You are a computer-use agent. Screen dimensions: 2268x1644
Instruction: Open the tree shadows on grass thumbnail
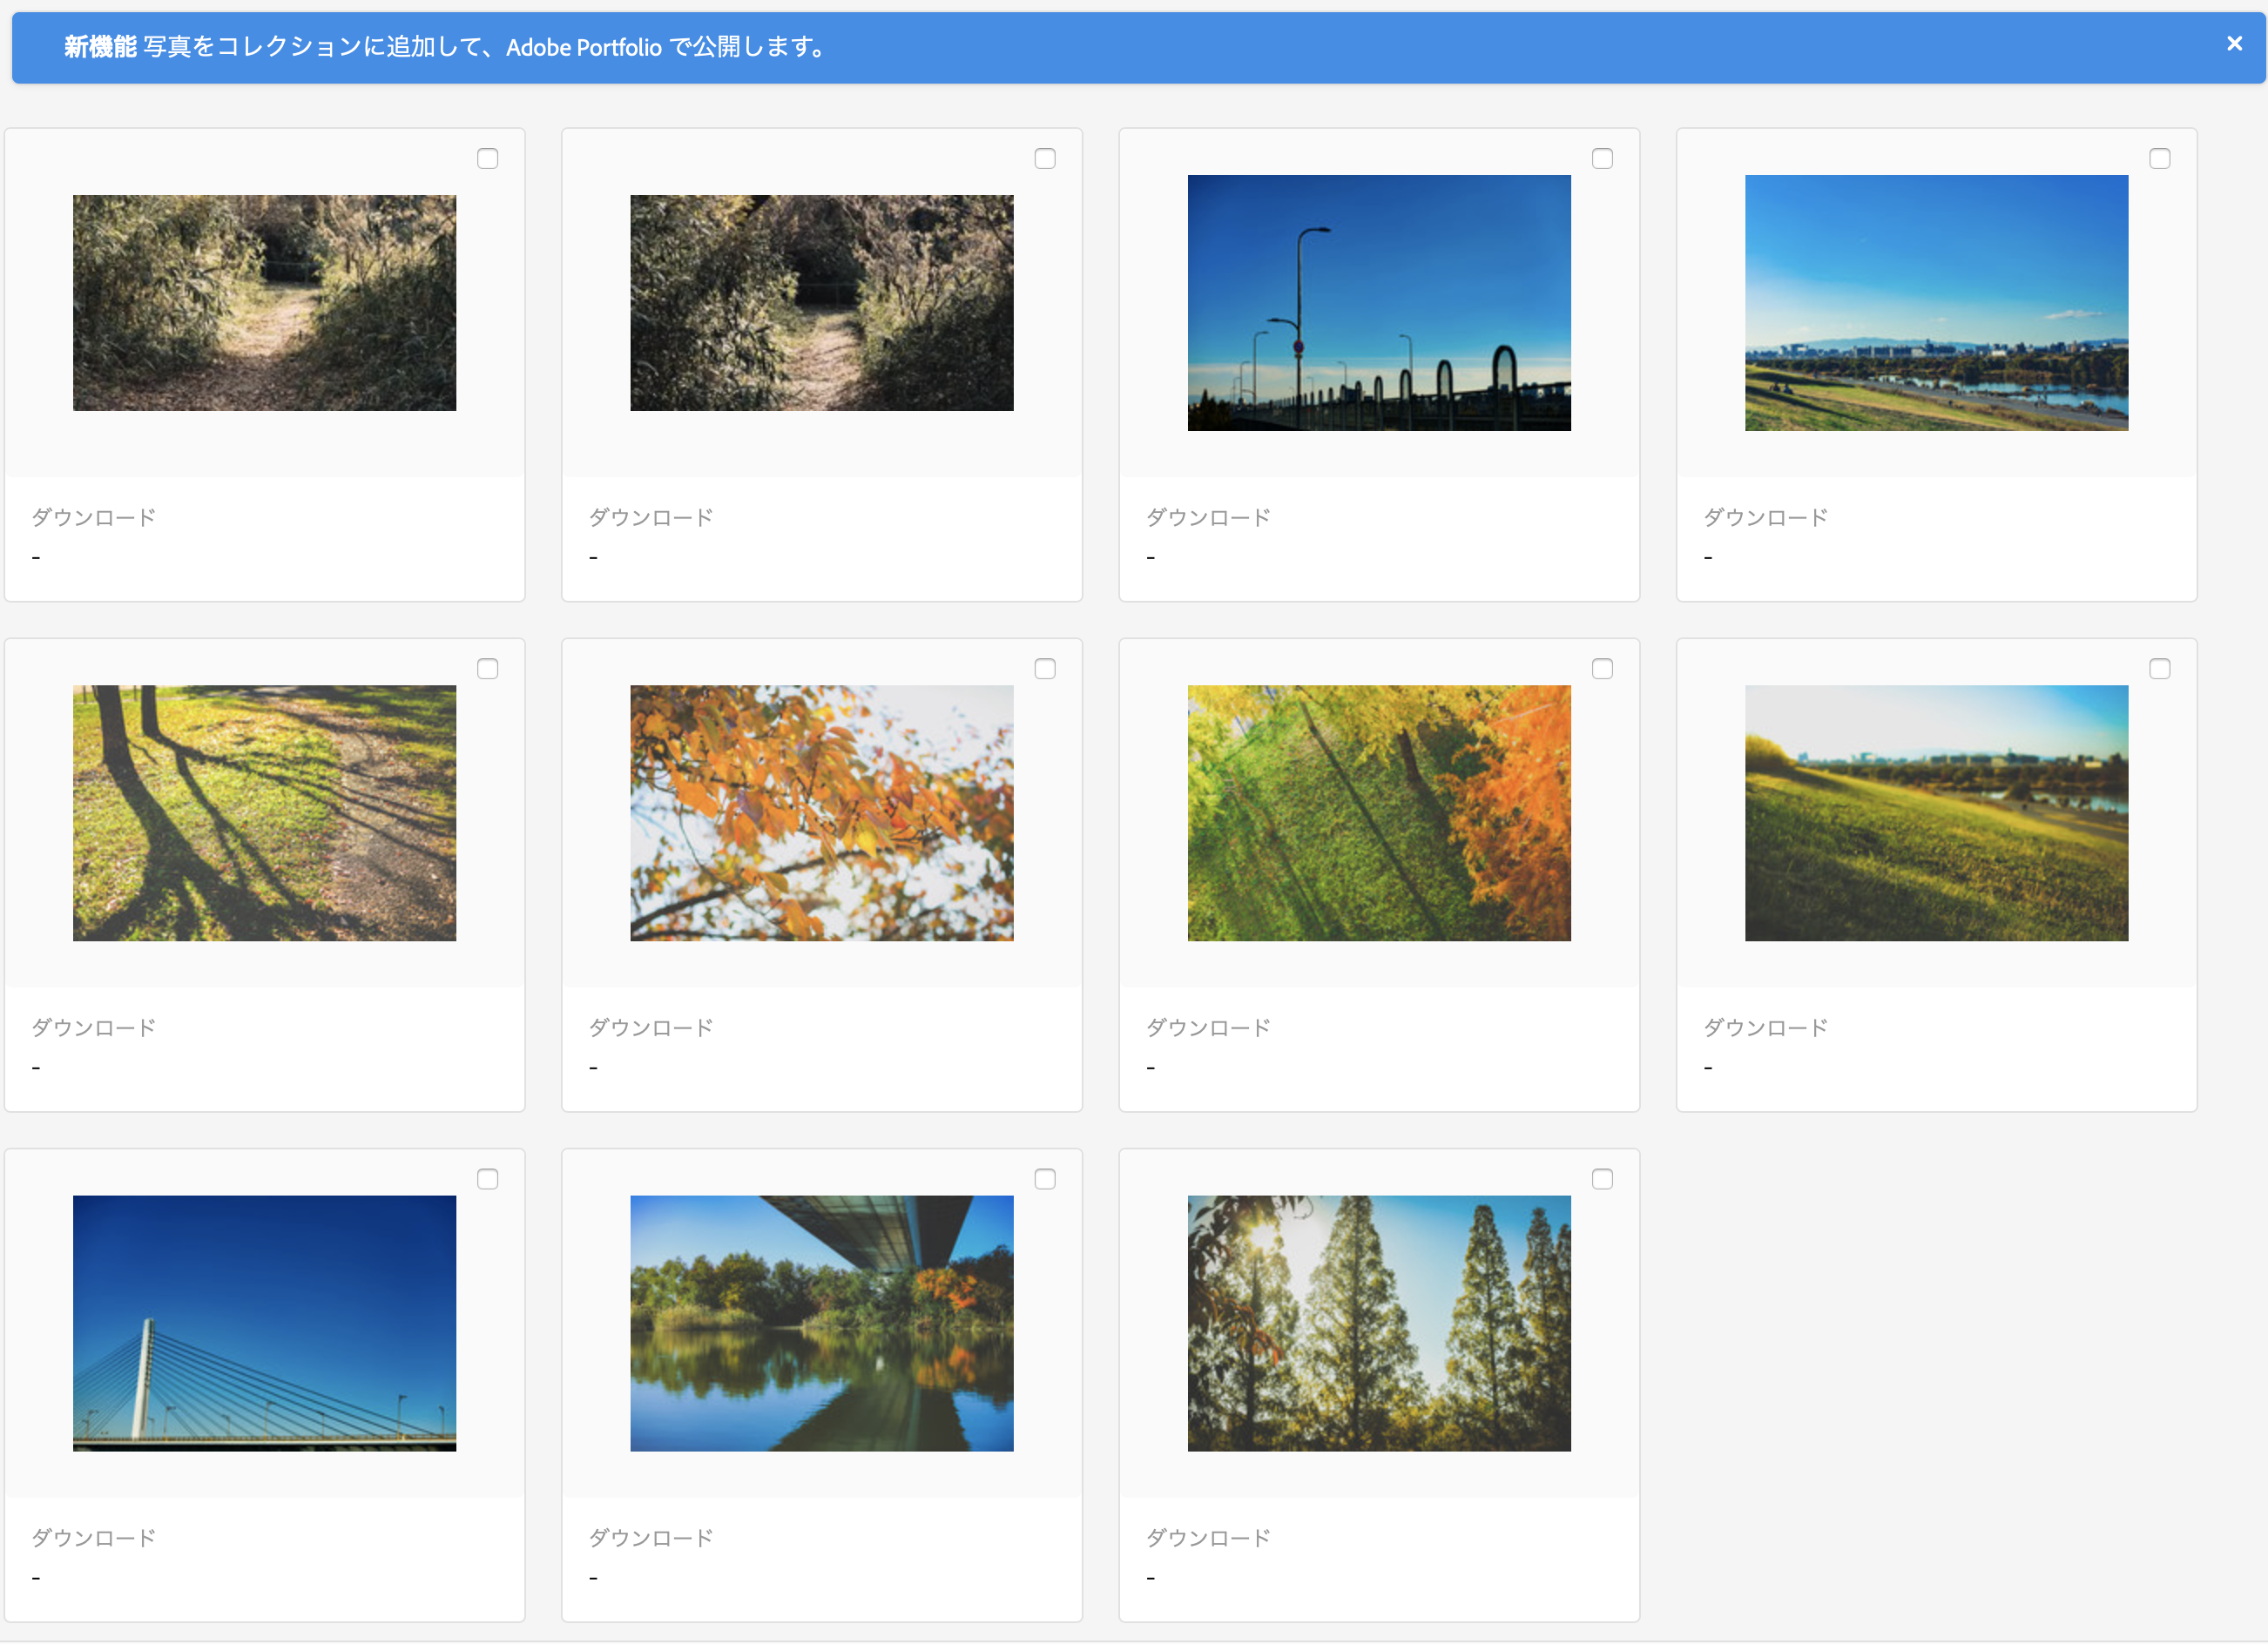point(264,812)
